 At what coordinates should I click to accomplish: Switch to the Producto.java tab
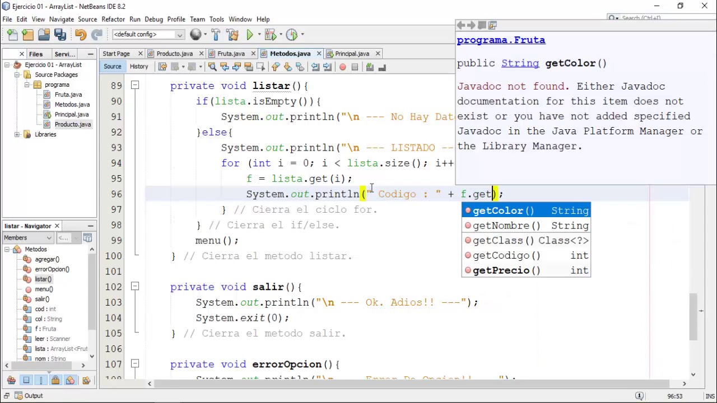pyautogui.click(x=174, y=54)
